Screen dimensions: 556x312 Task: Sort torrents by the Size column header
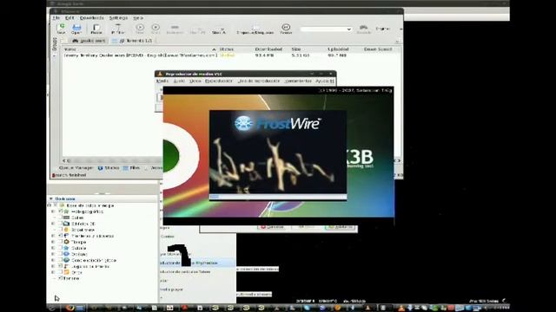296,49
